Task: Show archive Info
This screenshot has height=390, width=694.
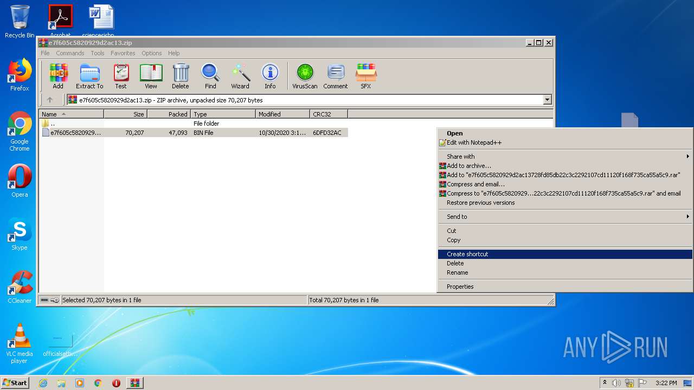Action: (270, 76)
